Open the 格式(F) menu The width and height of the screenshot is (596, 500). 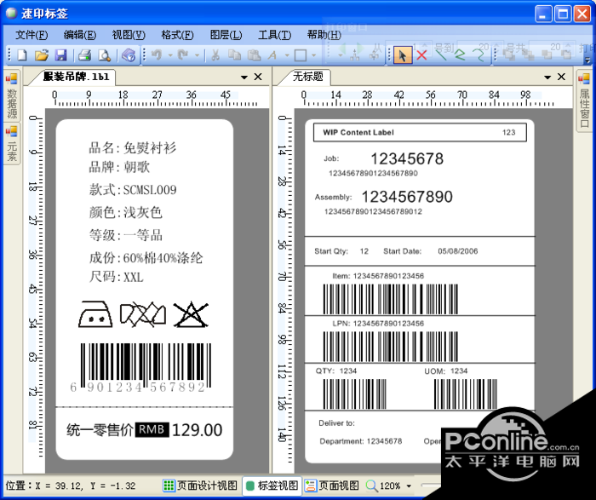177,35
